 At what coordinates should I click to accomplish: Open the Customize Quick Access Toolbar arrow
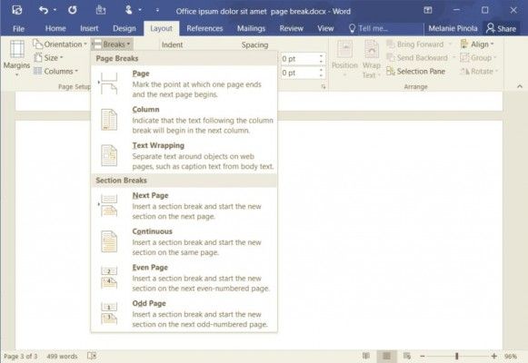coord(157,10)
